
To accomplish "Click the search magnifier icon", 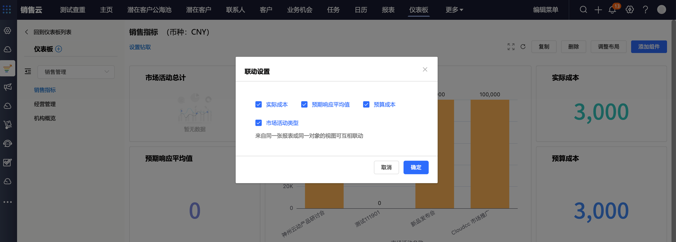I will point(583,9).
